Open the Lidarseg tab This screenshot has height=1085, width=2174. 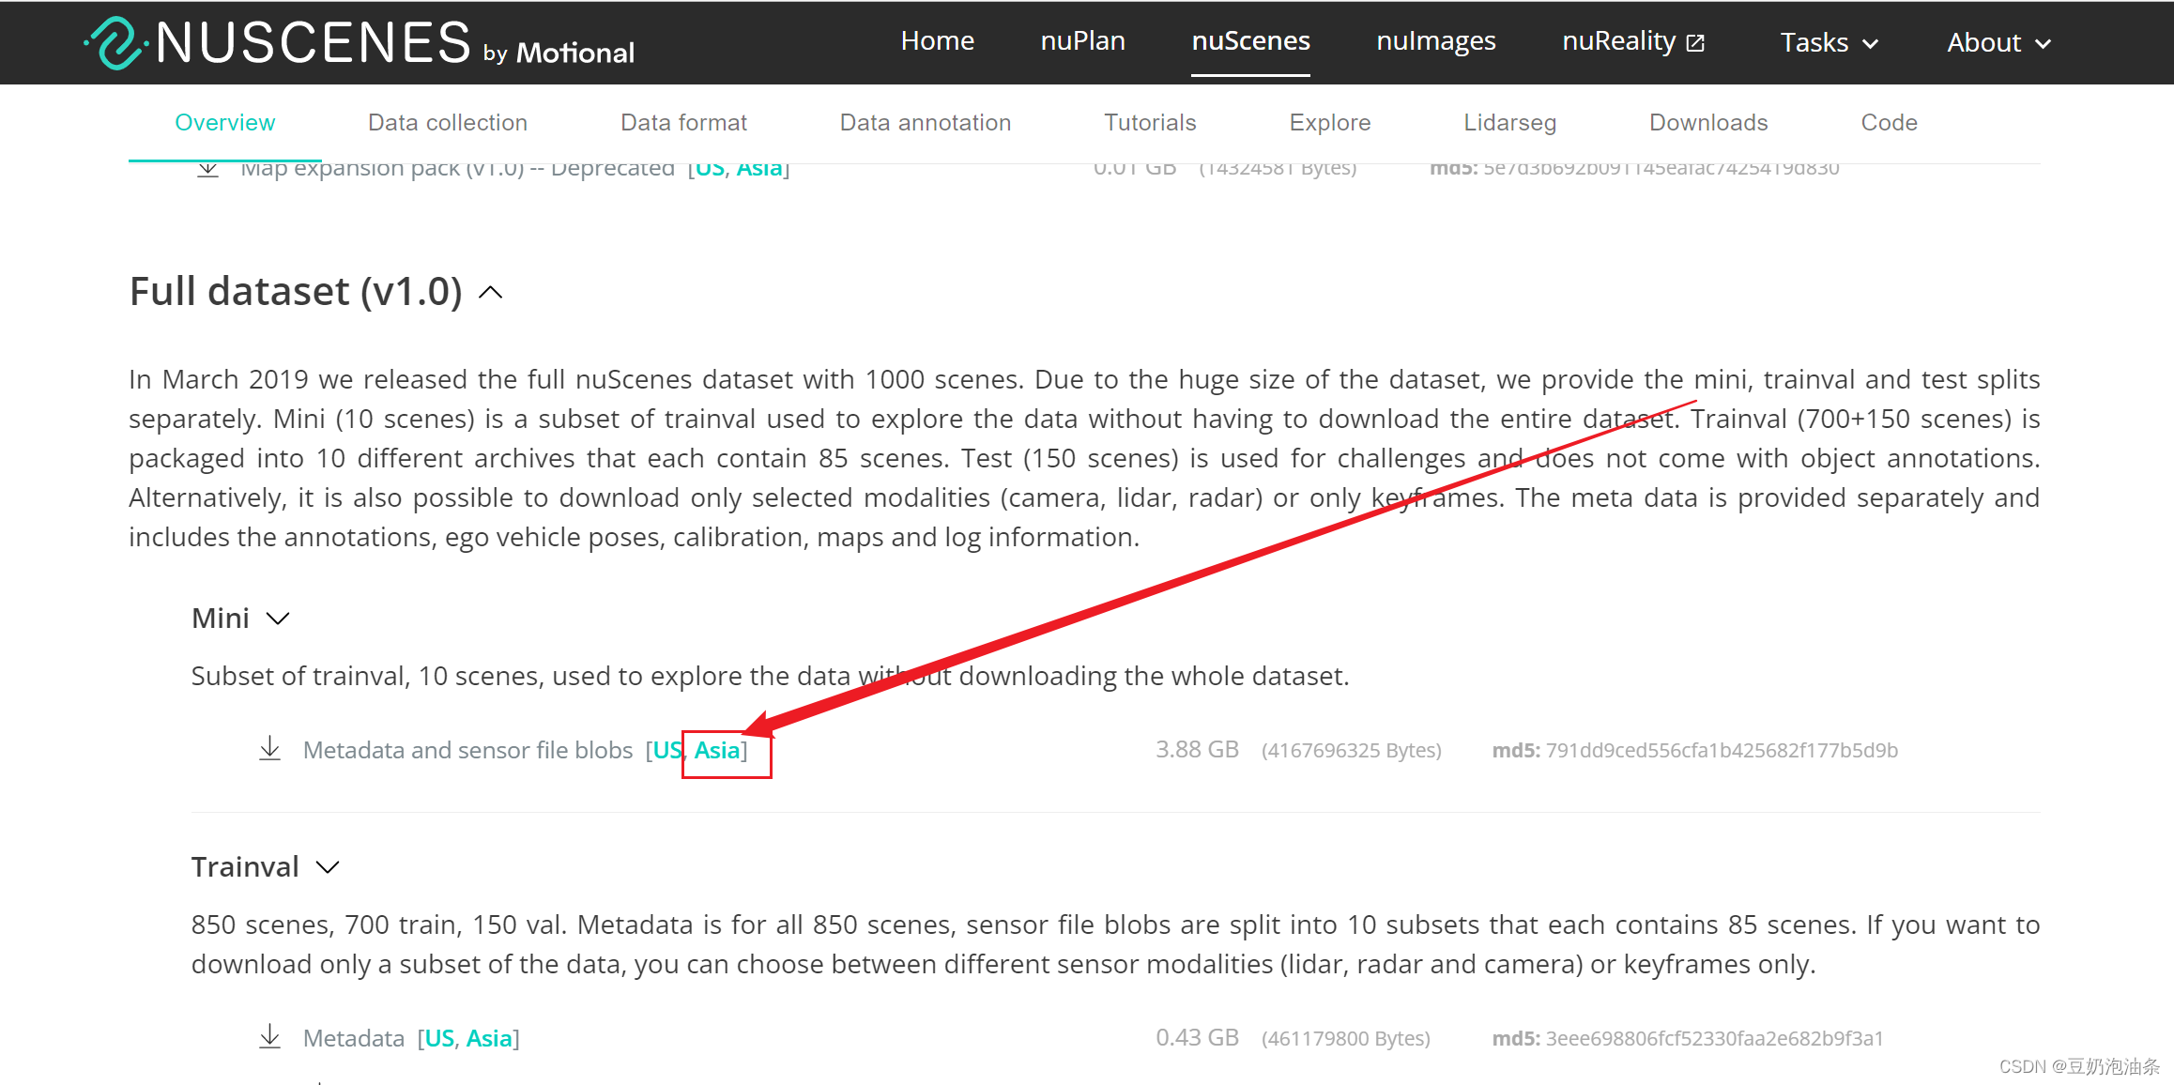coord(1509,123)
